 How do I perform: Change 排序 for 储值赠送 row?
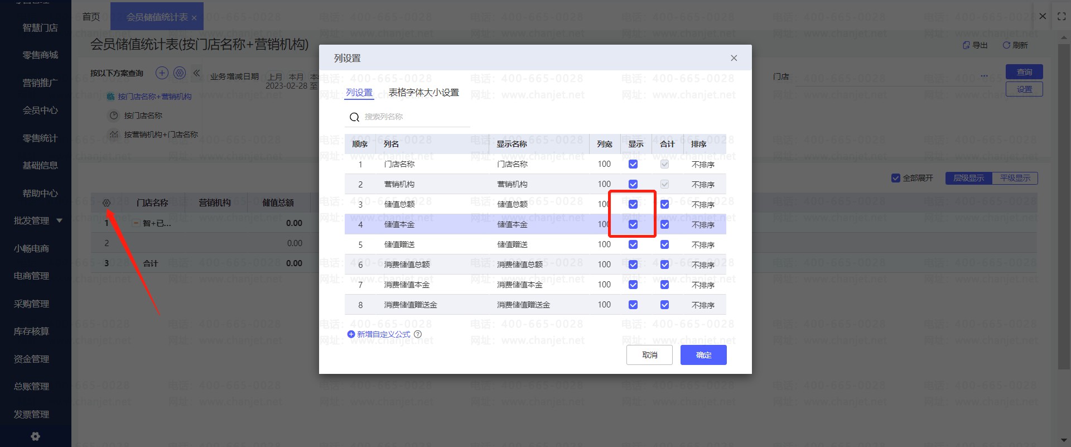pos(703,245)
